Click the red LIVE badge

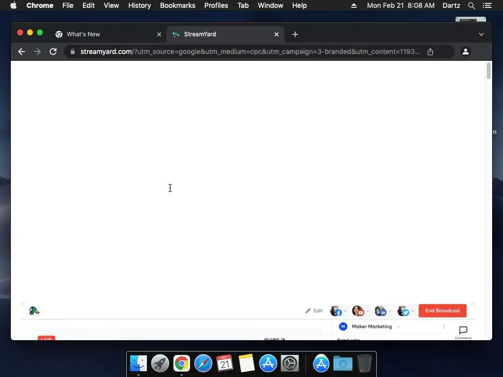47,338
